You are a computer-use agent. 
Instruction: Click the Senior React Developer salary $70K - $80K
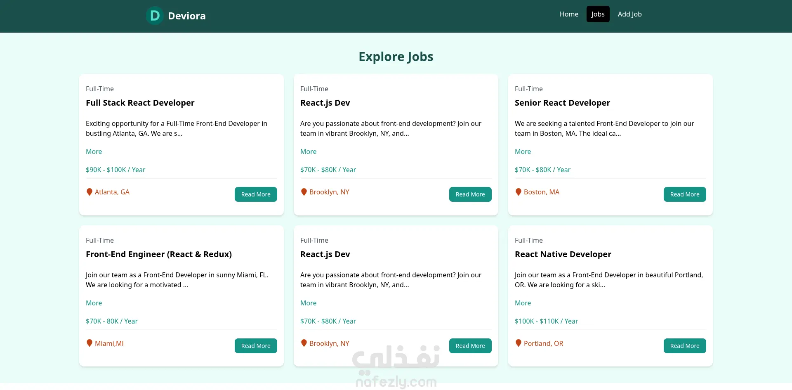coord(542,170)
